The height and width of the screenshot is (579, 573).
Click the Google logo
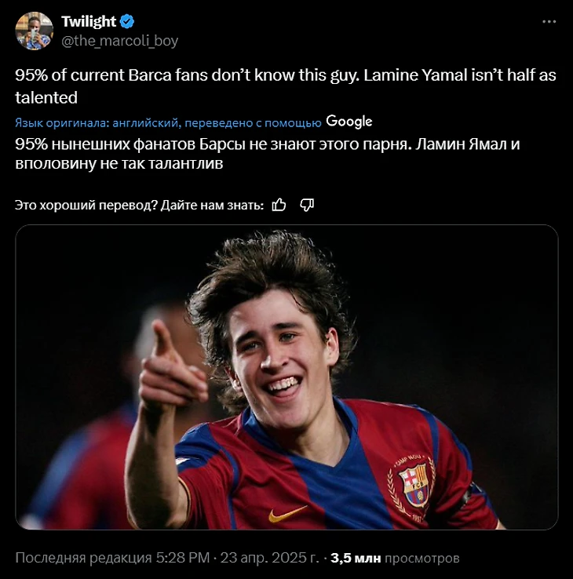coord(349,122)
